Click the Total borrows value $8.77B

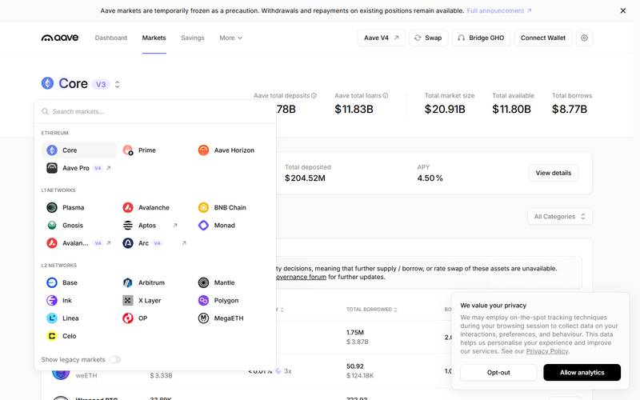(x=570, y=109)
